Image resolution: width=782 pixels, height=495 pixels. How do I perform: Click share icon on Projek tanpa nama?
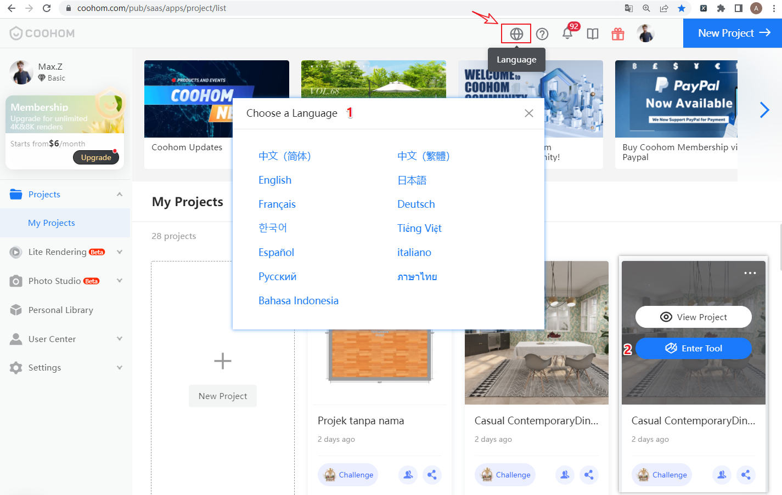click(x=432, y=475)
